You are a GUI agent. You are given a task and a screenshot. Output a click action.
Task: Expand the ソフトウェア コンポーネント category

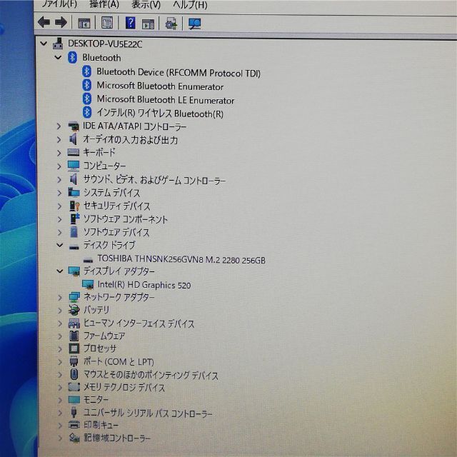(x=59, y=219)
